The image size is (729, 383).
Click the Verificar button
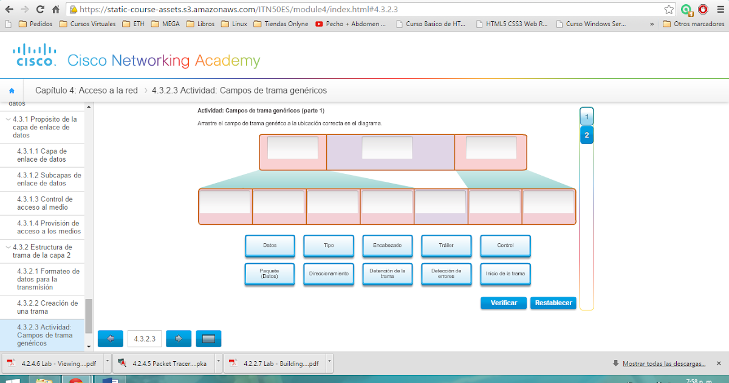coord(503,302)
